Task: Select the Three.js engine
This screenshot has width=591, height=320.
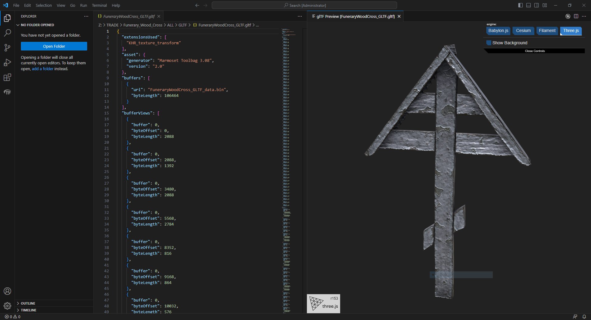Action: click(571, 31)
